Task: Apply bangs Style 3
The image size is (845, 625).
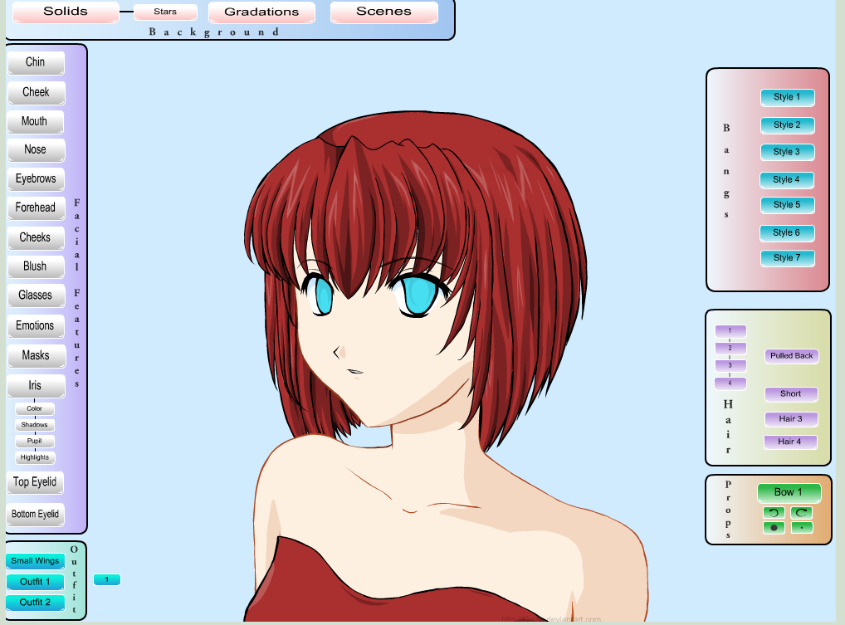Action: [x=788, y=153]
